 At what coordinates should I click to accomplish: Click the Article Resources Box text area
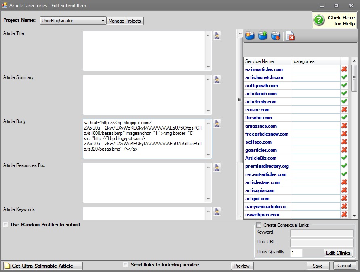pos(144,183)
